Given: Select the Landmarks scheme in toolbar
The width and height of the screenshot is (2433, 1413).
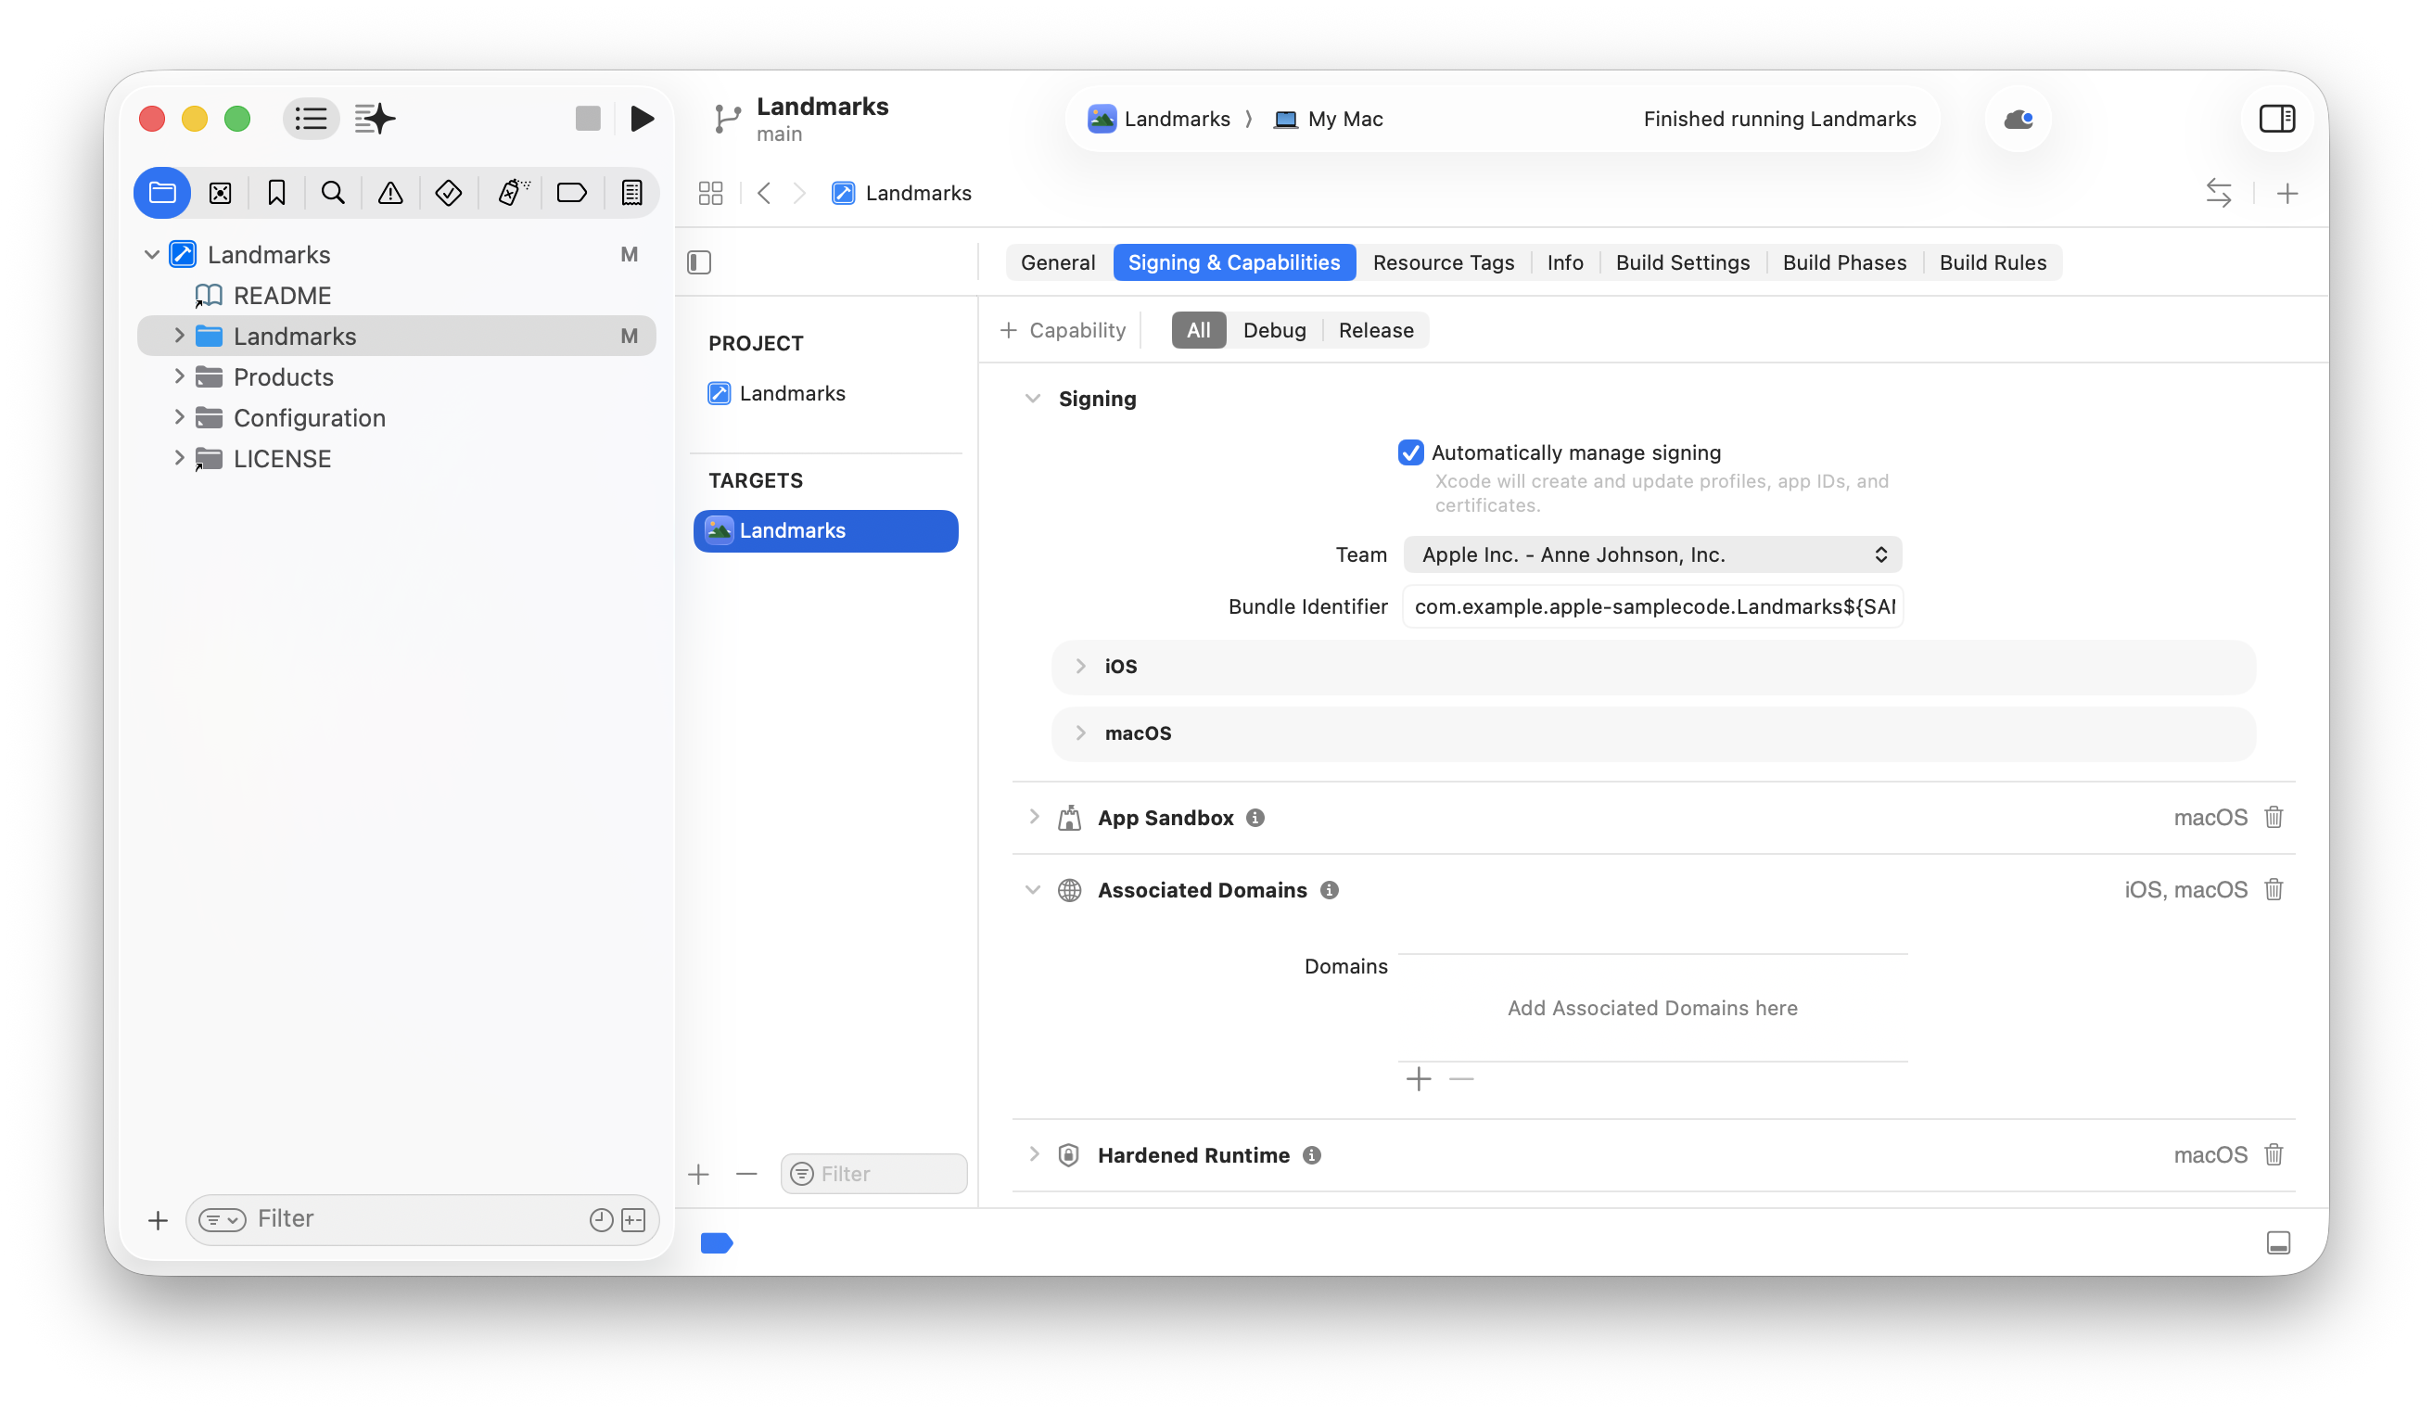Looking at the screenshot, I should [x=1159, y=119].
